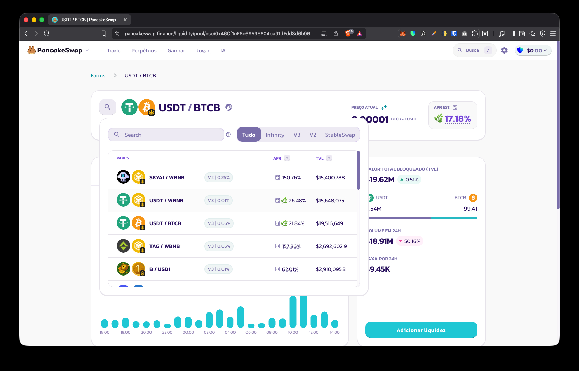
Task: Filter pools by V3
Action: point(297,135)
